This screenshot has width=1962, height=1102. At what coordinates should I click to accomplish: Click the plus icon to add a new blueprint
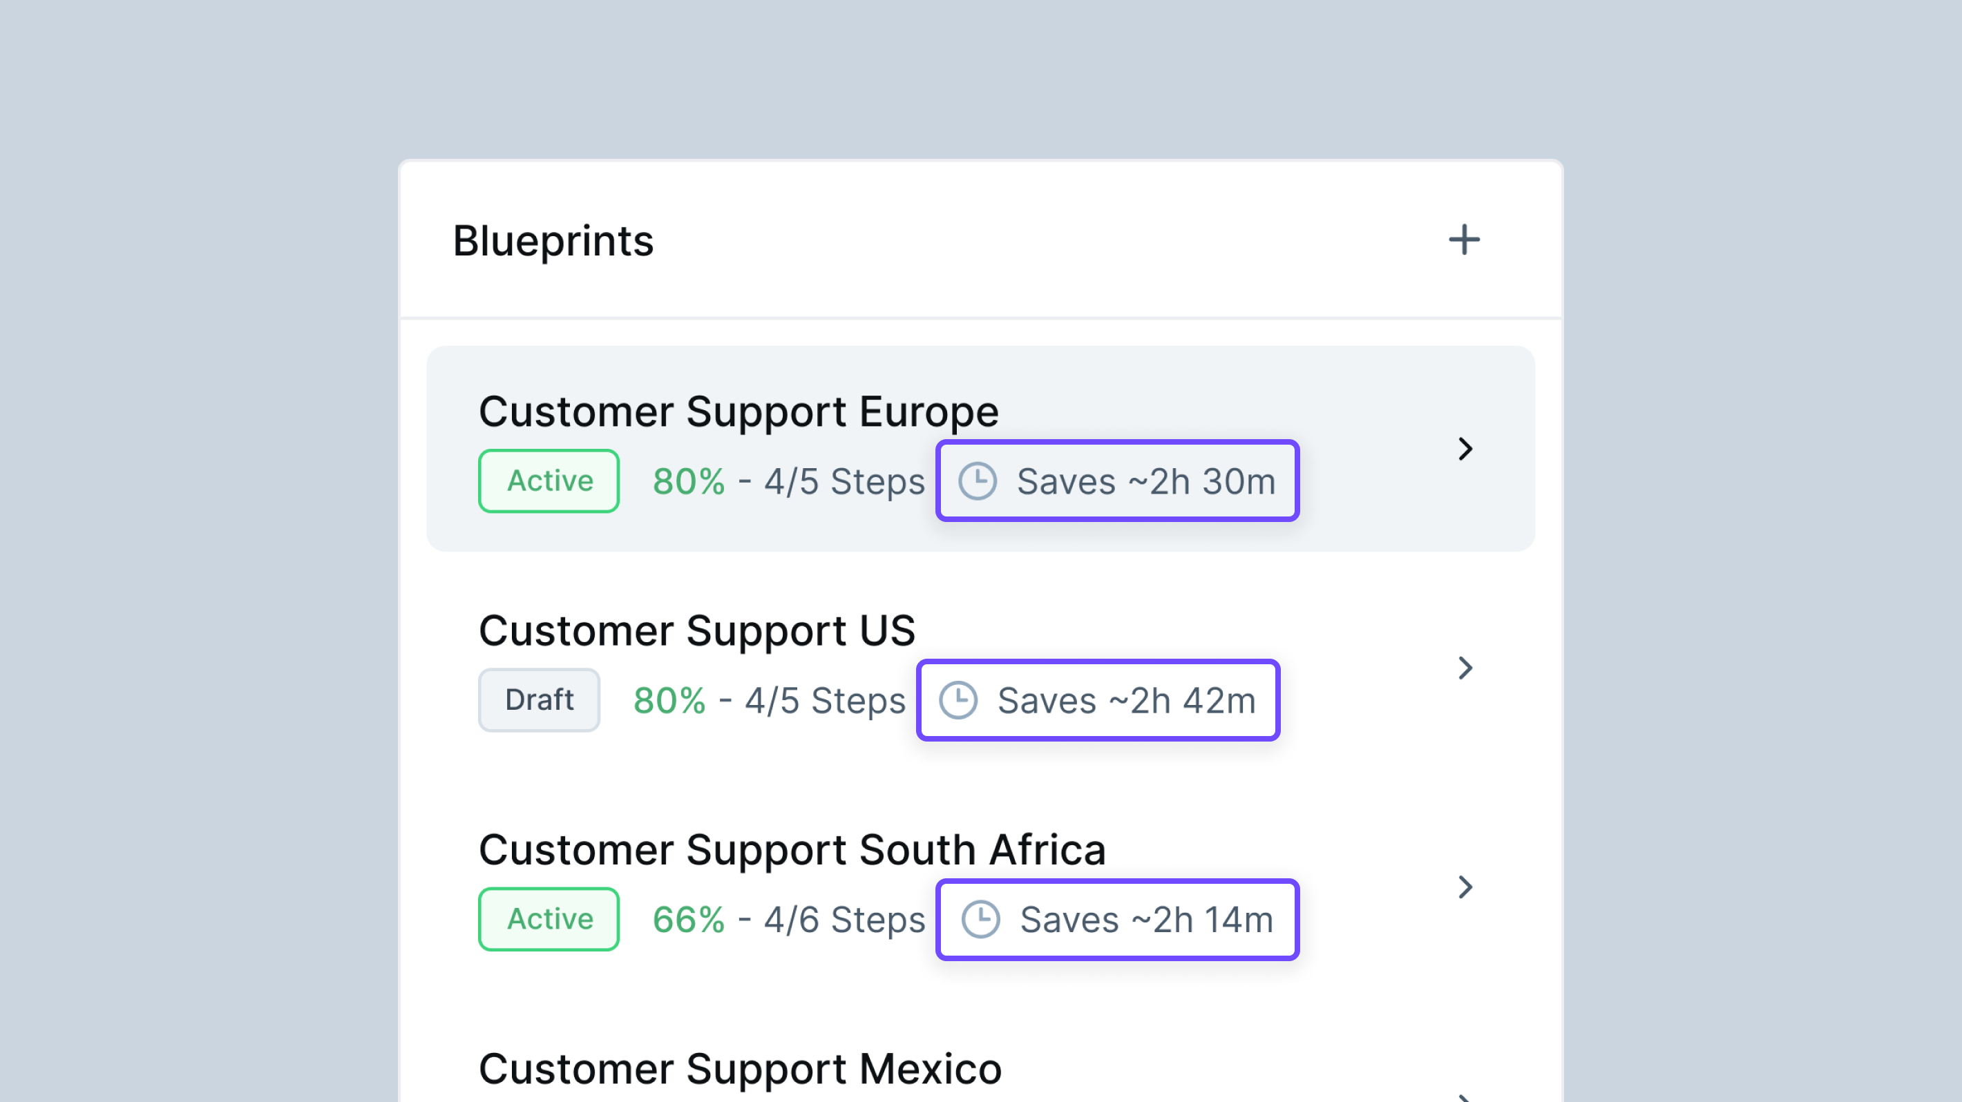coord(1464,240)
